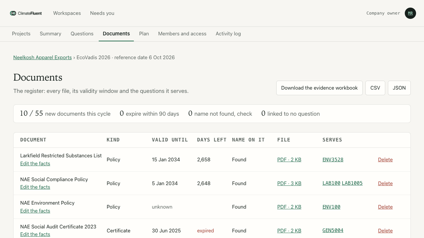Switch to the Projects tab
Screen dimensions: 424x238
coord(21,34)
